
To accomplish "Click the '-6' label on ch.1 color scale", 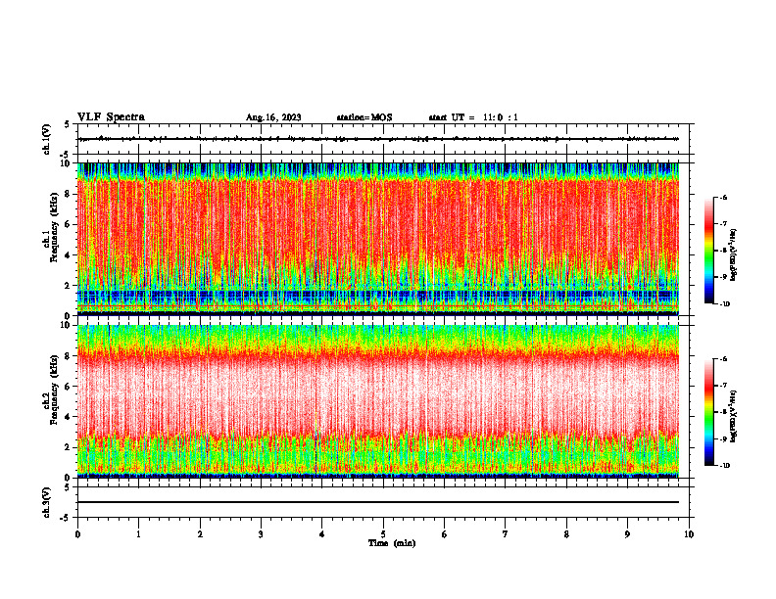I will [723, 197].
